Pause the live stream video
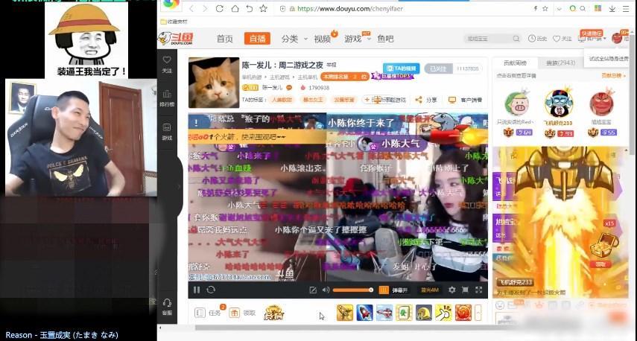637x341 pixels. pos(197,290)
